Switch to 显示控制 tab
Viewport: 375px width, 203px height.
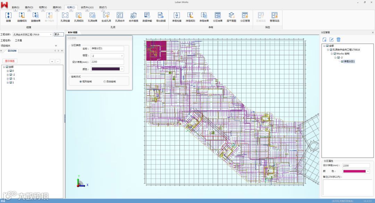[x=12, y=51]
